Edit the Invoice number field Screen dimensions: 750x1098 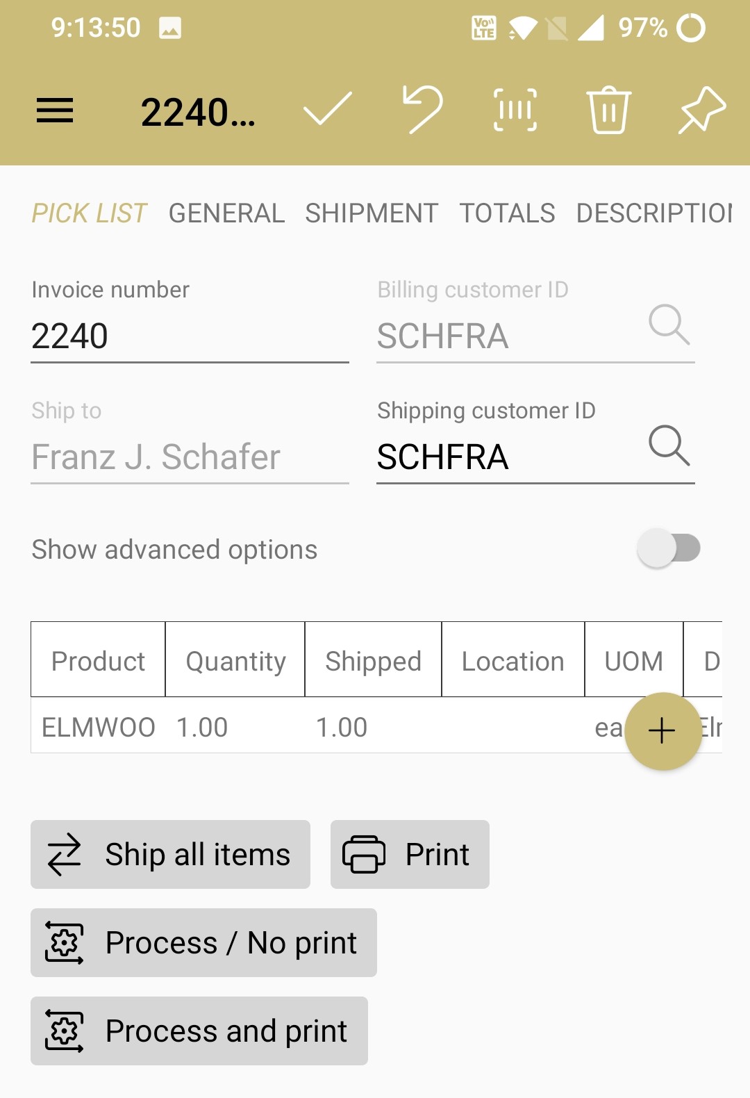189,337
